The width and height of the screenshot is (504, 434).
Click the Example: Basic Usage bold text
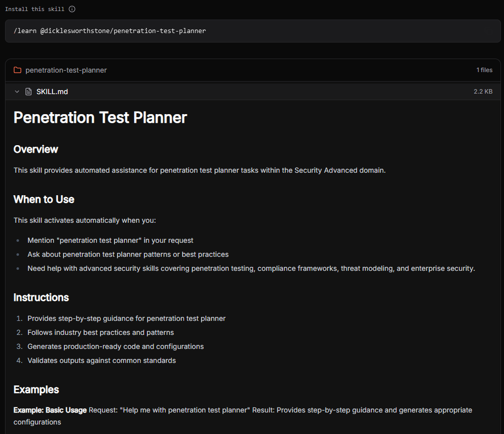coord(50,410)
